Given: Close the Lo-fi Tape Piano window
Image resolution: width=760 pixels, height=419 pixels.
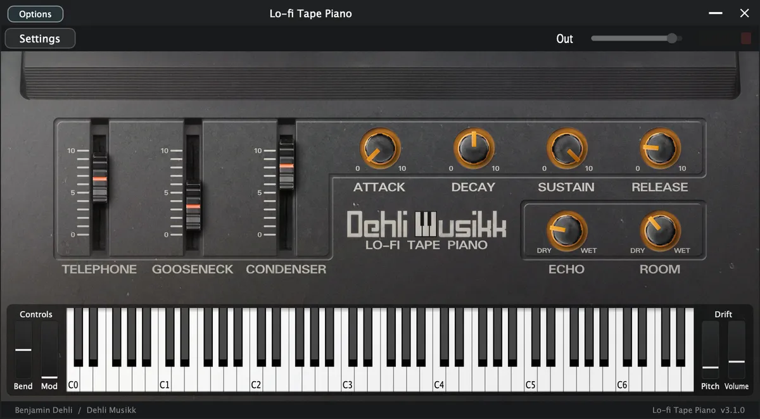Looking at the screenshot, I should coord(745,13).
